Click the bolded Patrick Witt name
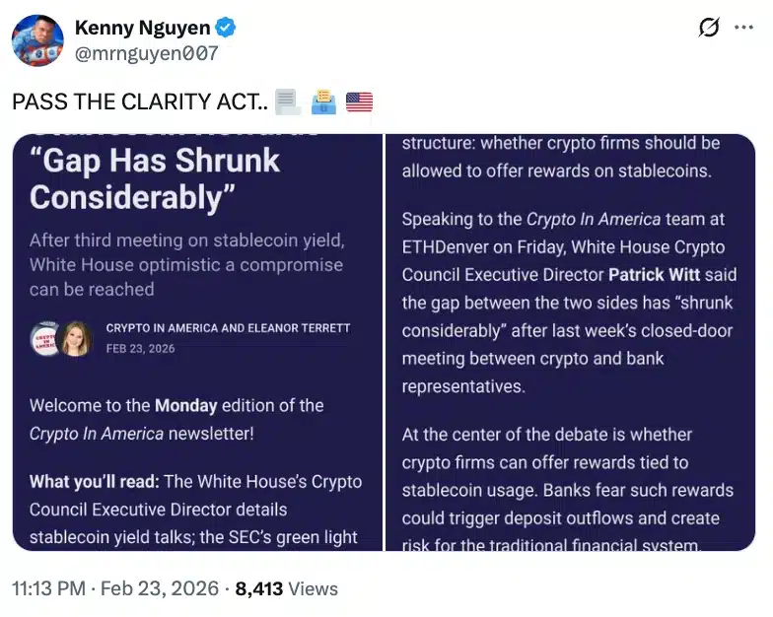Viewport: 773px width, 617px height. pyautogui.click(x=654, y=275)
